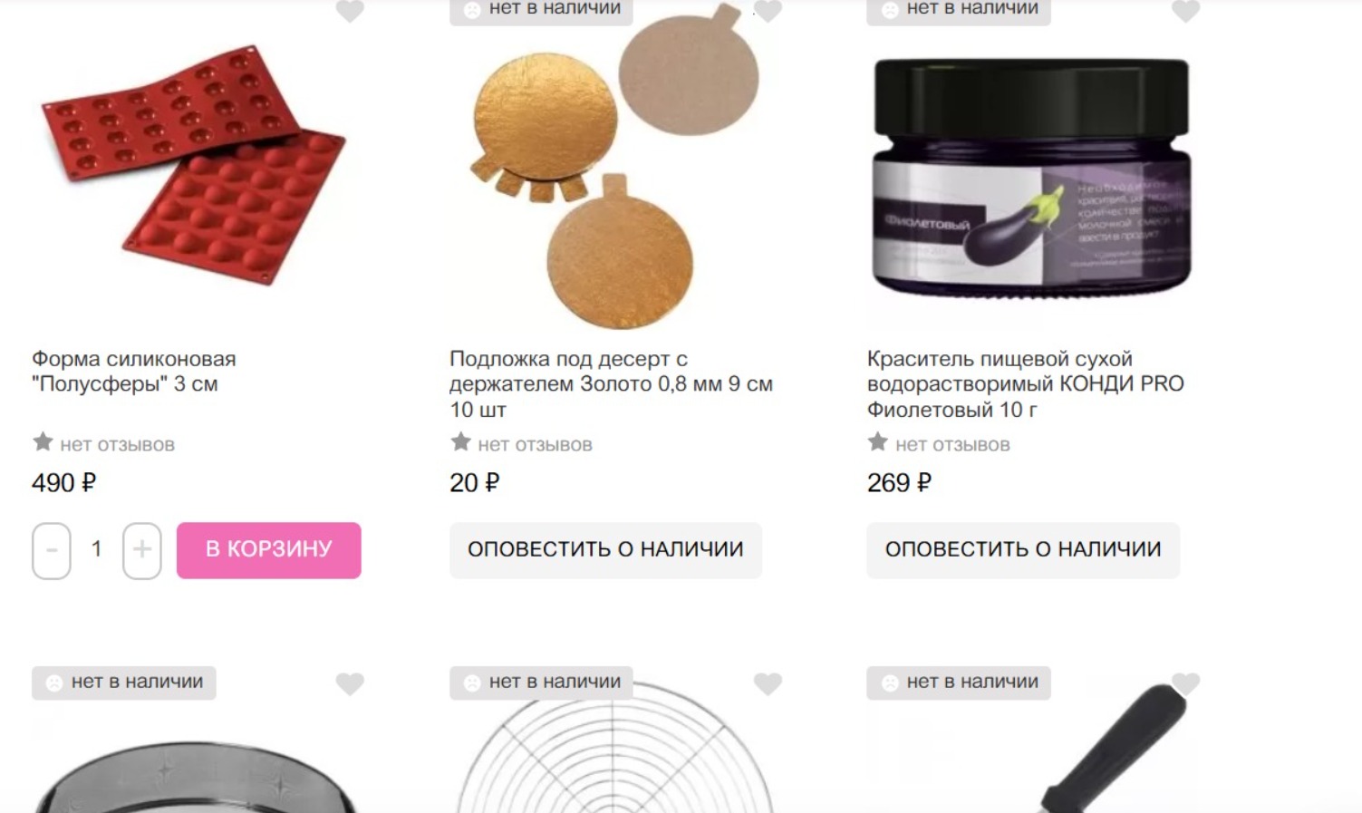The height and width of the screenshot is (813, 1362).
Task: Favorite the gold dessert base heart icon
Action: click(x=768, y=10)
